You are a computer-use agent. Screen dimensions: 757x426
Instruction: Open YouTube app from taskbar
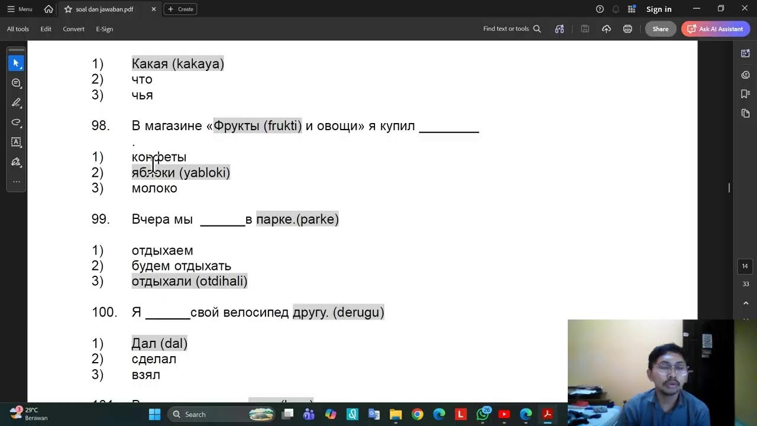(x=504, y=414)
